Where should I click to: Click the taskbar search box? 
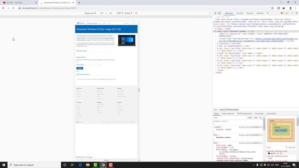click(x=34, y=165)
